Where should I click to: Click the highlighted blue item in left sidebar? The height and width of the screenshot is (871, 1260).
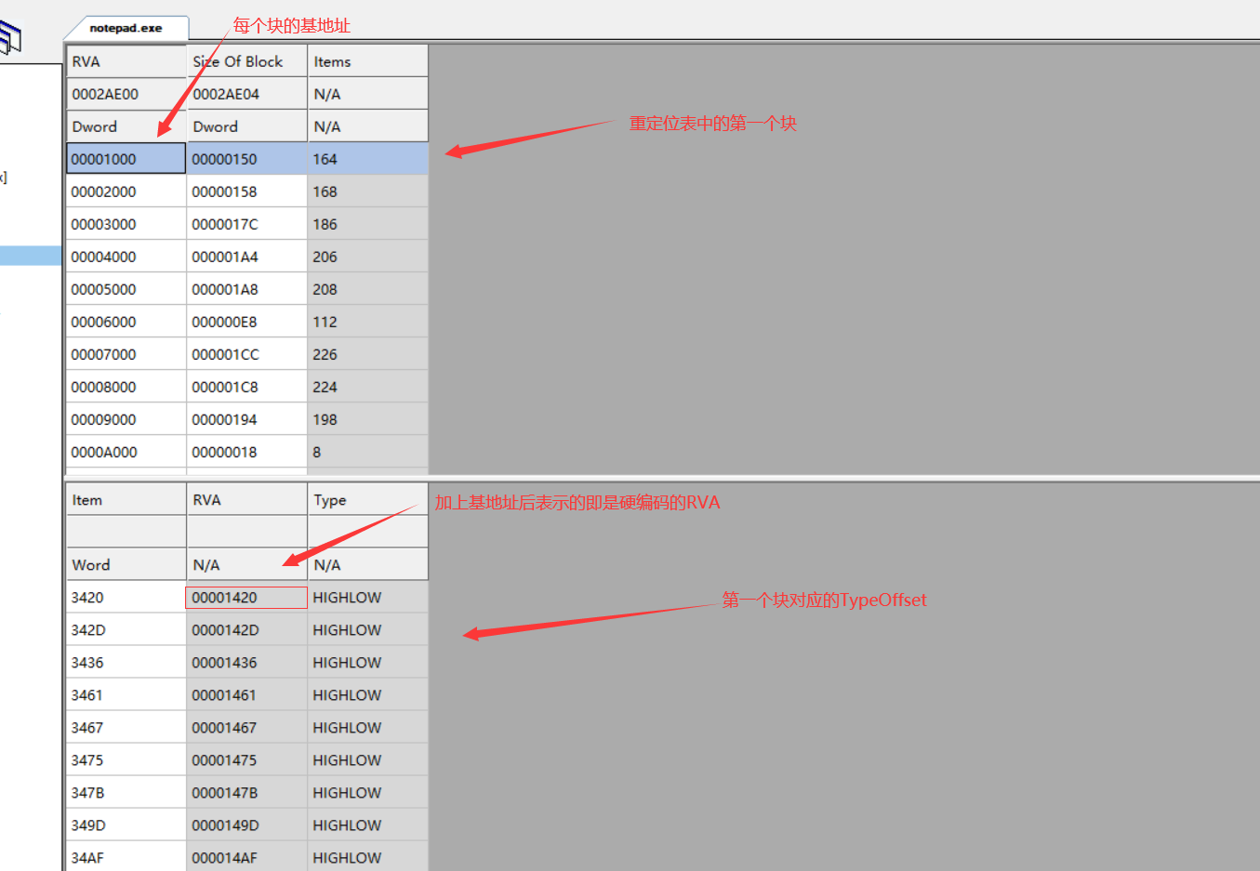pyautogui.click(x=31, y=256)
